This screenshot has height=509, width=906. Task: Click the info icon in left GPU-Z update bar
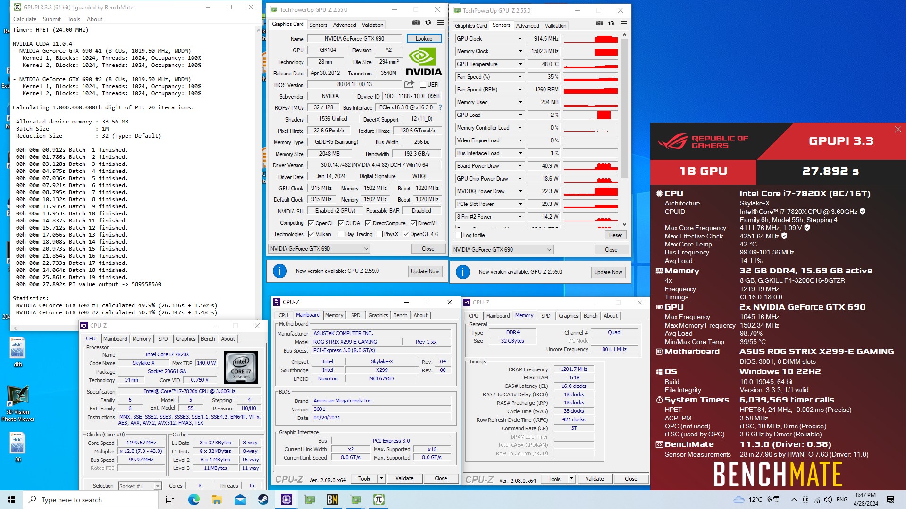280,271
